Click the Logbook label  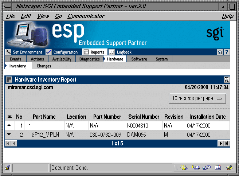124,52
